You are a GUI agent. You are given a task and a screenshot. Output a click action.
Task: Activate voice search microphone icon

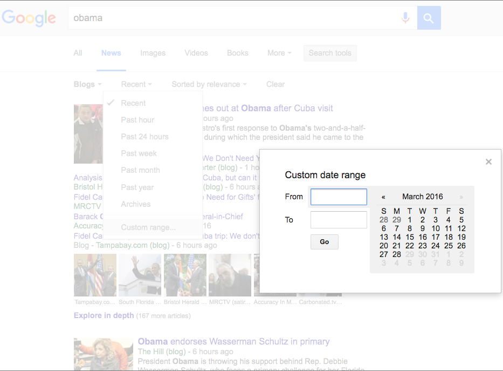[405, 18]
